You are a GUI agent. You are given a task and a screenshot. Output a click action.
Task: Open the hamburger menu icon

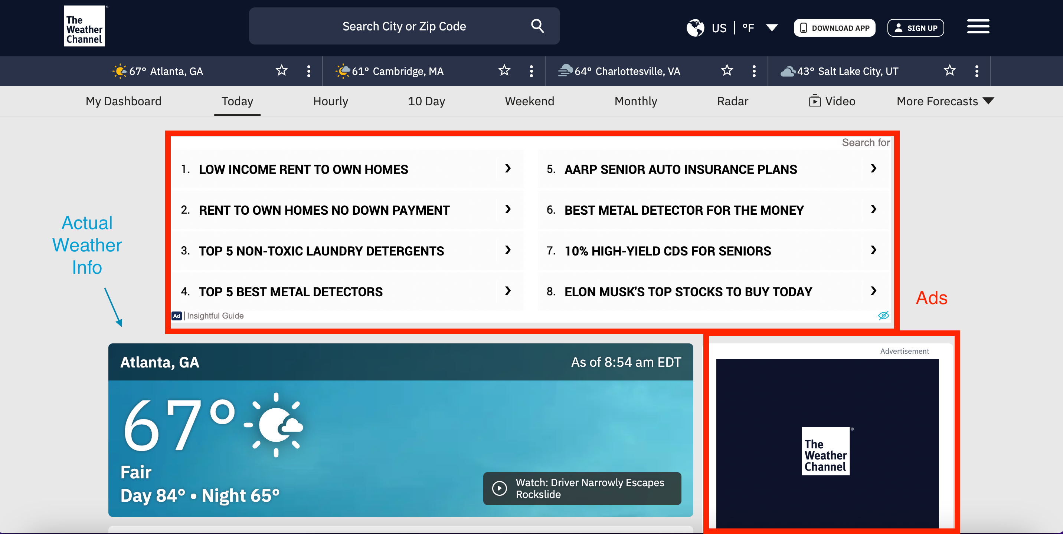click(978, 26)
